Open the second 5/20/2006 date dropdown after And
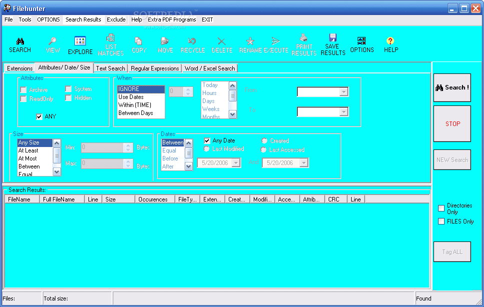This screenshot has height=307, width=484. [x=304, y=163]
